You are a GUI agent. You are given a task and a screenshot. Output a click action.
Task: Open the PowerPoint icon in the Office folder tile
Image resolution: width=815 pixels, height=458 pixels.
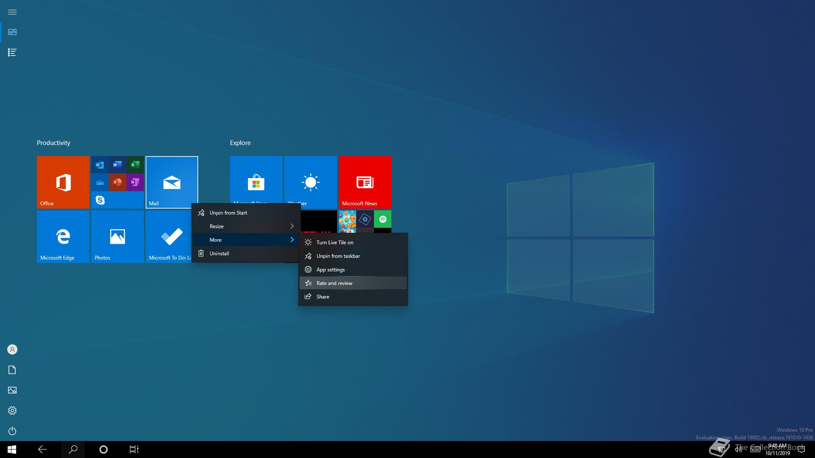pyautogui.click(x=118, y=182)
